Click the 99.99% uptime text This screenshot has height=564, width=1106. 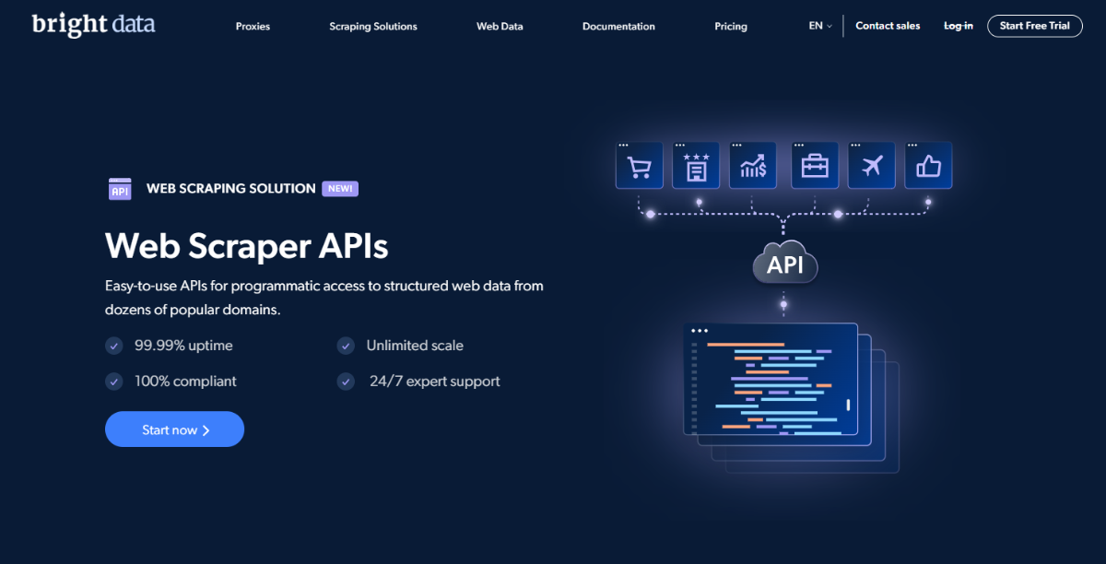coord(183,346)
